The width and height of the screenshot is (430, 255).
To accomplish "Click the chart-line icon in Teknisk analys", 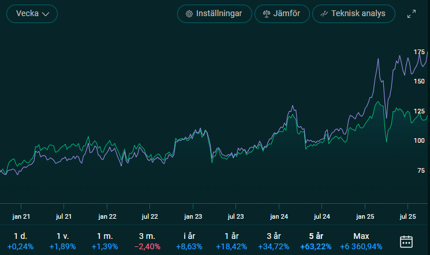I will (324, 14).
